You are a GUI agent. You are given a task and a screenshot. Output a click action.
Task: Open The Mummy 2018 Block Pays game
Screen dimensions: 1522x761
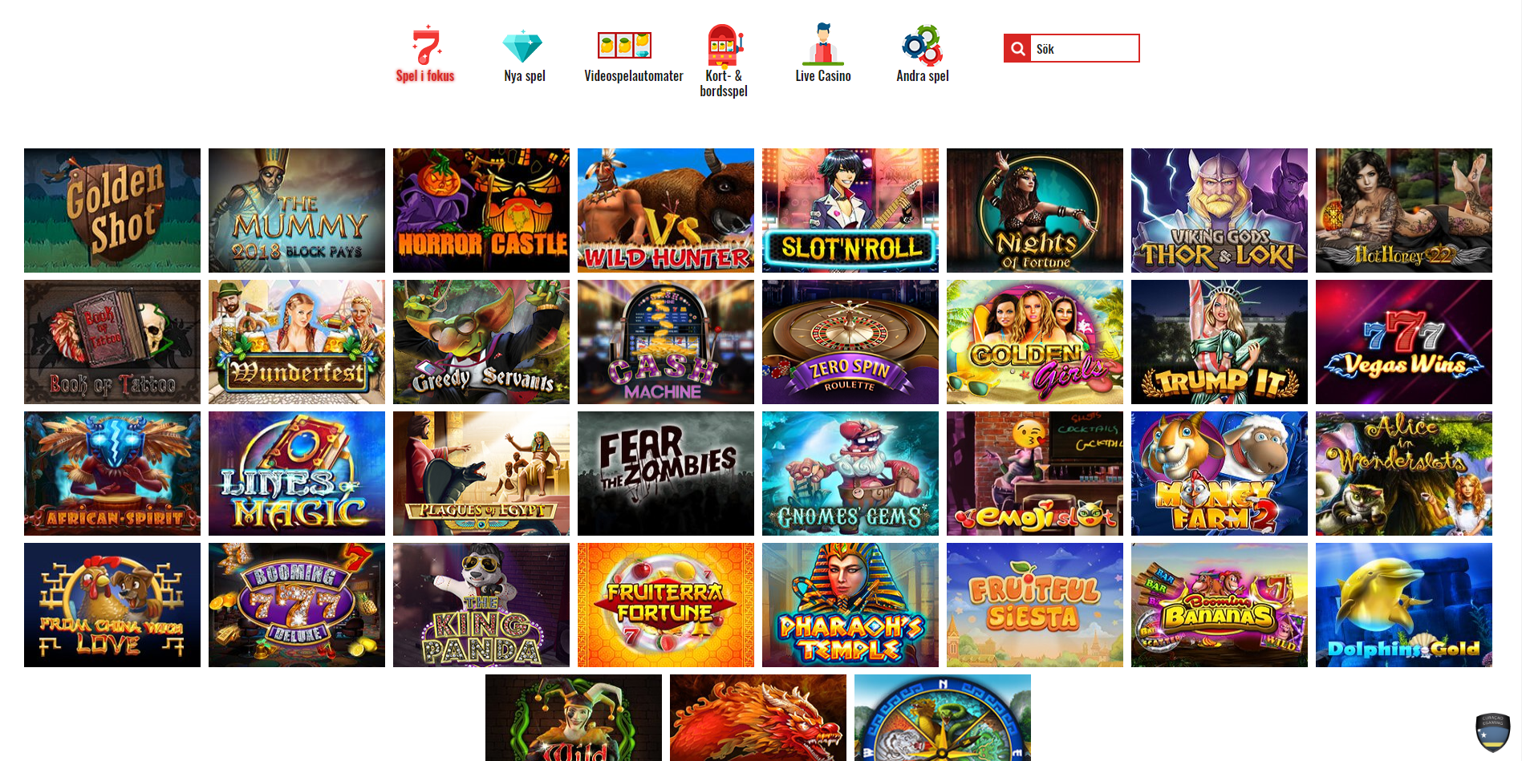coord(297,210)
